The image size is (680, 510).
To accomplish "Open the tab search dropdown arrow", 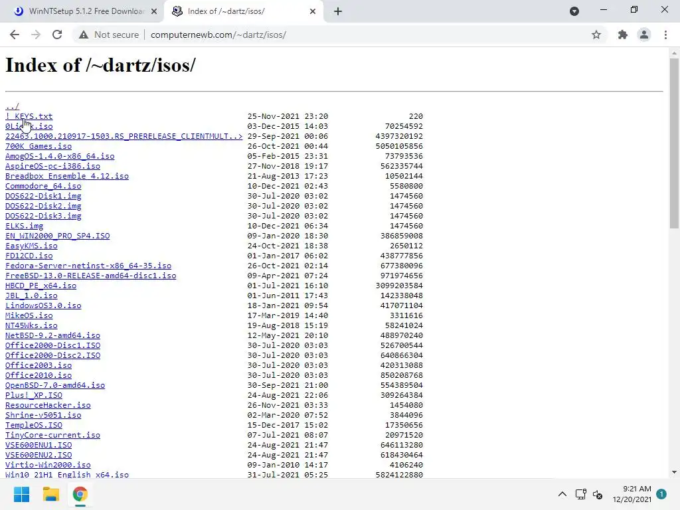I will click(x=574, y=11).
